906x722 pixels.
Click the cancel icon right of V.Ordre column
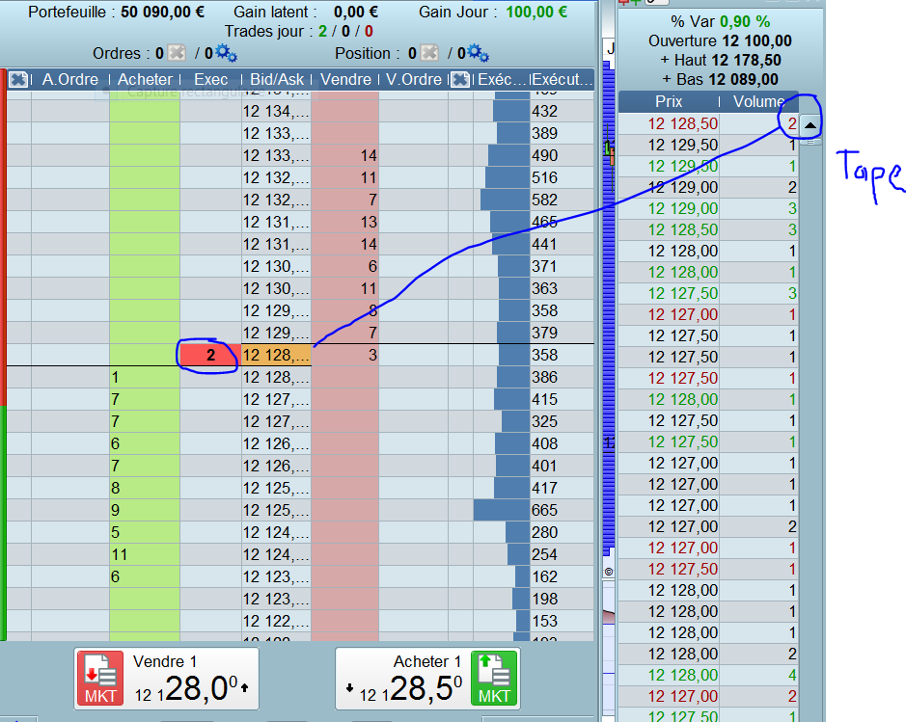(x=460, y=80)
